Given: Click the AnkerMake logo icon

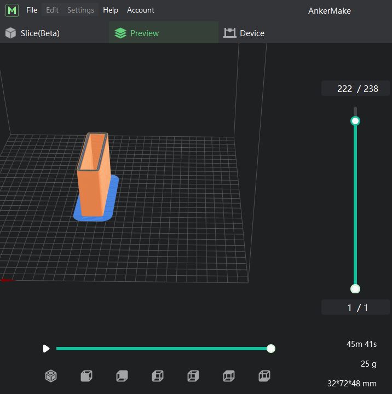Looking at the screenshot, I should point(12,10).
